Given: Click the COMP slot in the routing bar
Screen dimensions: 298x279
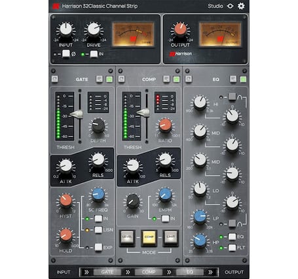Looking at the screenshot, I should [x=149, y=272].
